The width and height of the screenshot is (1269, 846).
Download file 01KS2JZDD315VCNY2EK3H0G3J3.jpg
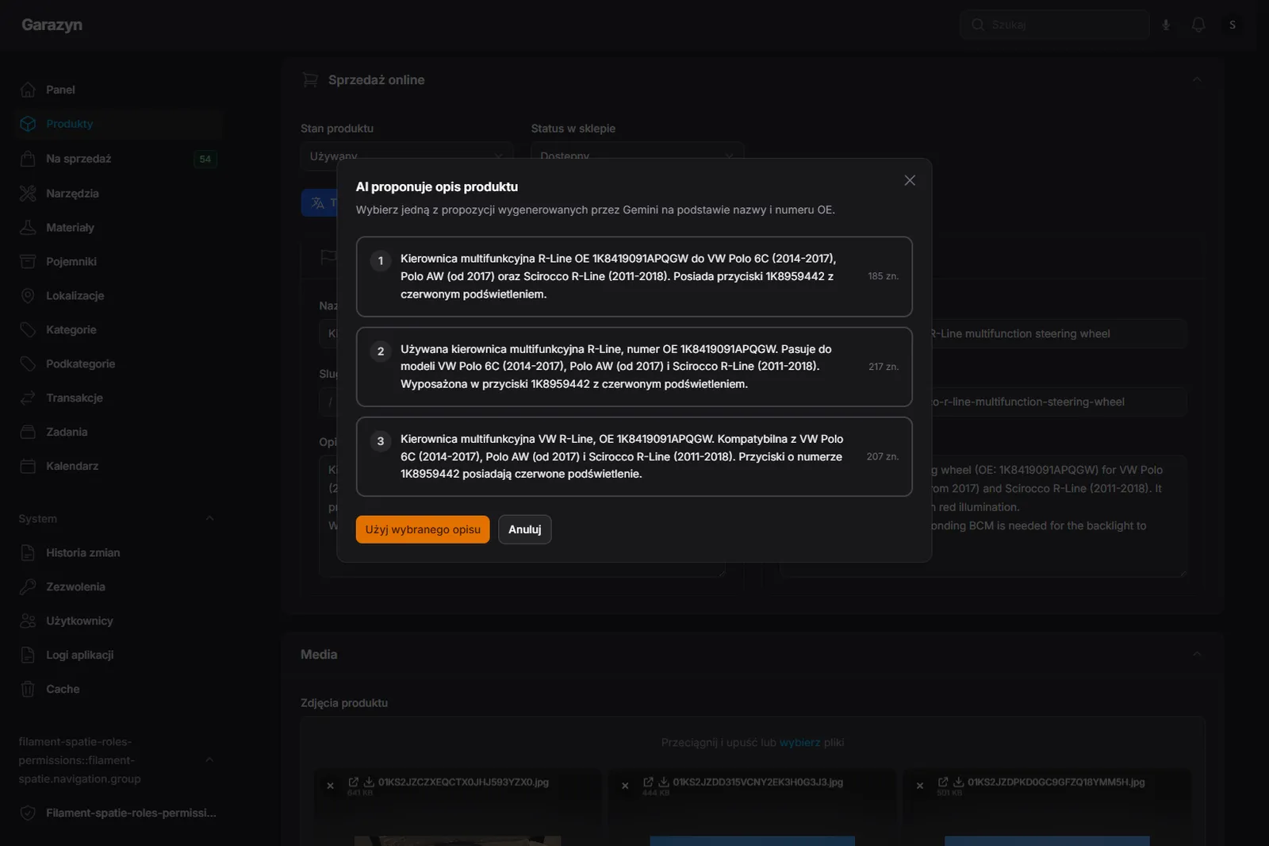(x=664, y=782)
